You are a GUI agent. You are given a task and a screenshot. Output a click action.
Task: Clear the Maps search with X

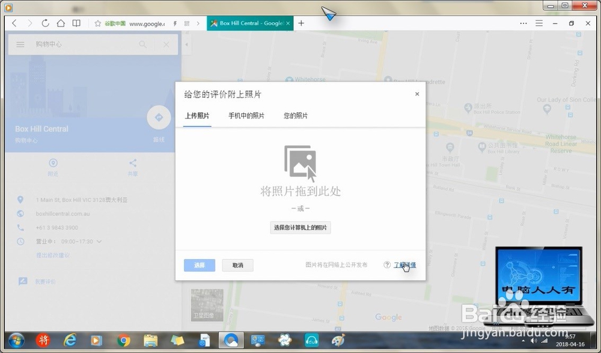click(x=166, y=45)
